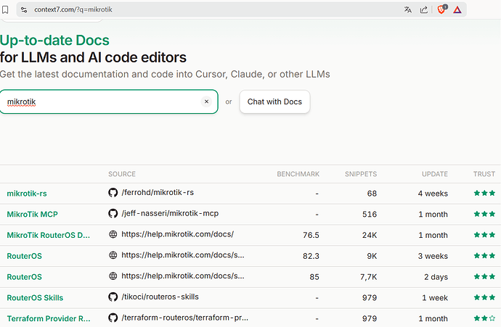This screenshot has height=327, width=501.
Task: Click trust stars in the Terraform Provider row
Action: click(484, 318)
